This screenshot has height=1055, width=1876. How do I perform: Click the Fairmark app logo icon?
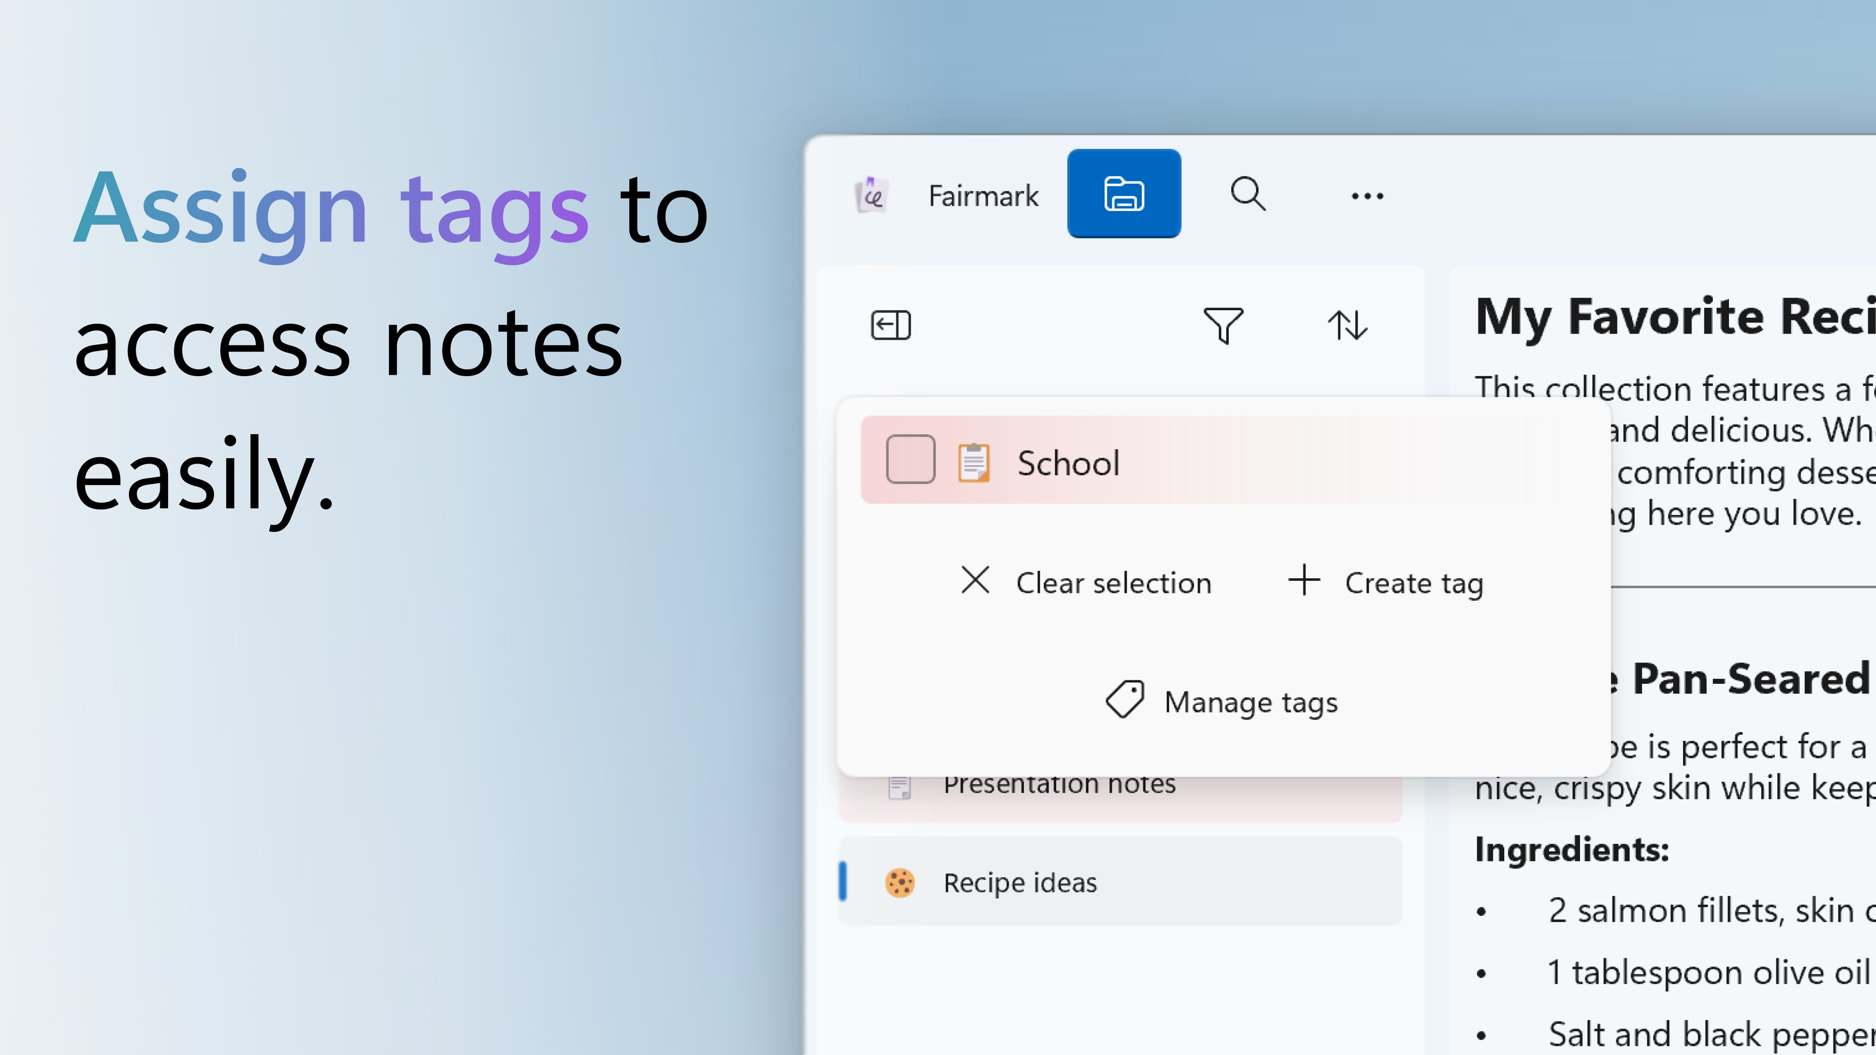872,195
